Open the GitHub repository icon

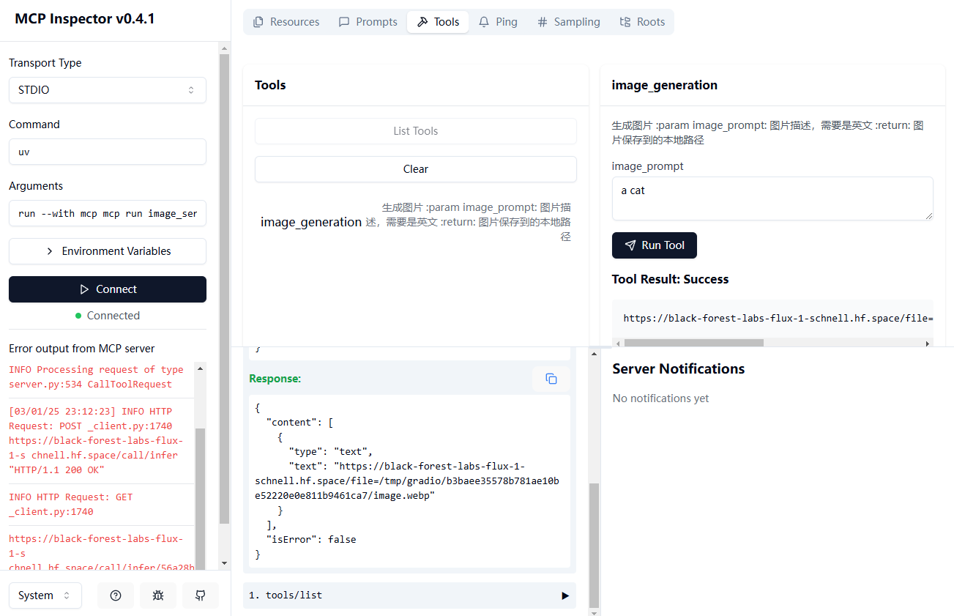tap(201, 595)
